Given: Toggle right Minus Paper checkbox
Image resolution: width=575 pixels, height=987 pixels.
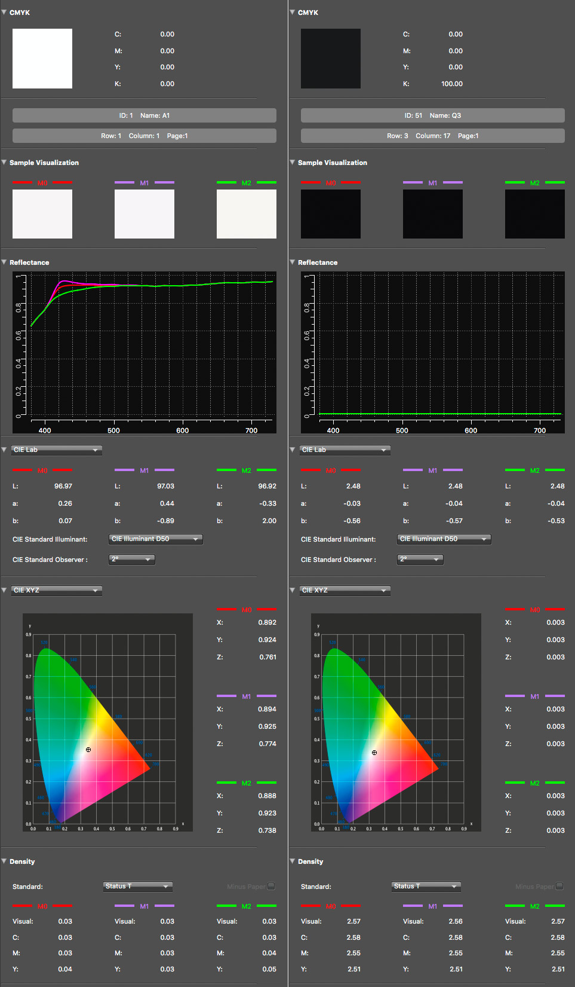Looking at the screenshot, I should [x=560, y=886].
